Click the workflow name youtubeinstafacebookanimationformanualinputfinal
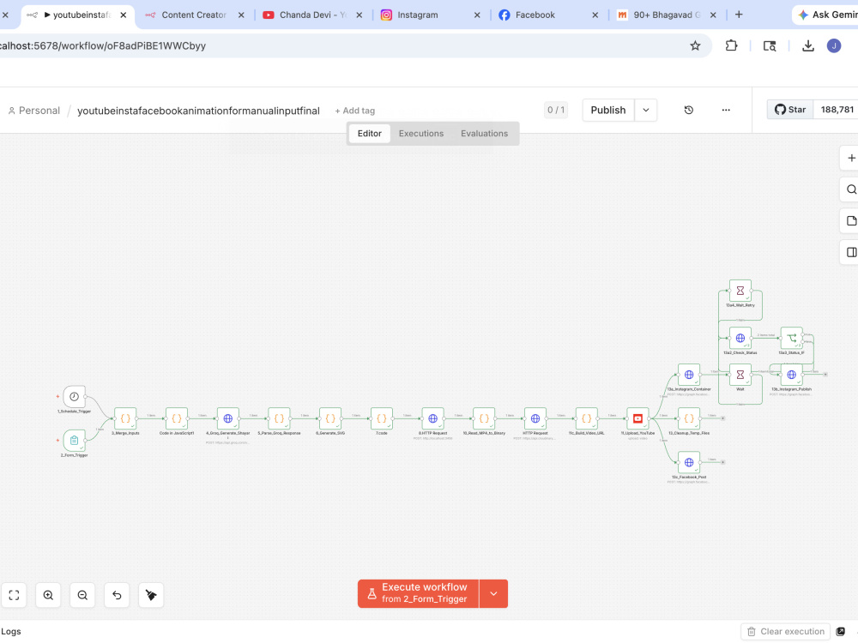The height and width of the screenshot is (643, 858). 198,111
